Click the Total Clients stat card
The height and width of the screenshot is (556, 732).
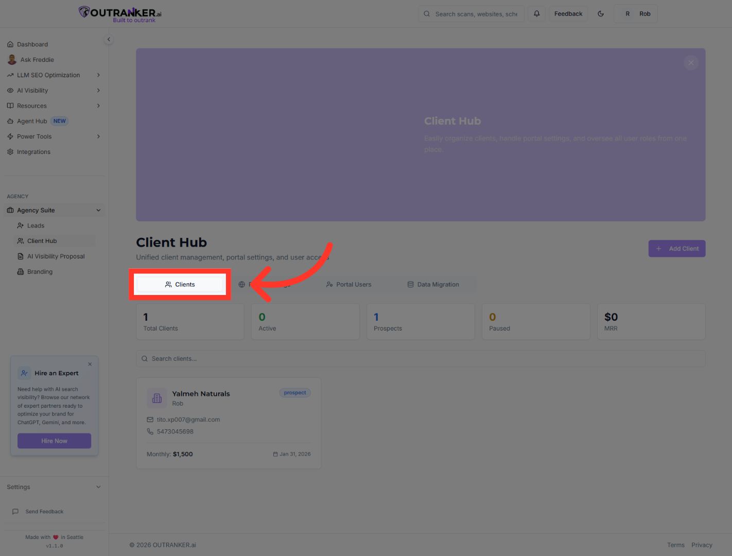[x=190, y=322]
